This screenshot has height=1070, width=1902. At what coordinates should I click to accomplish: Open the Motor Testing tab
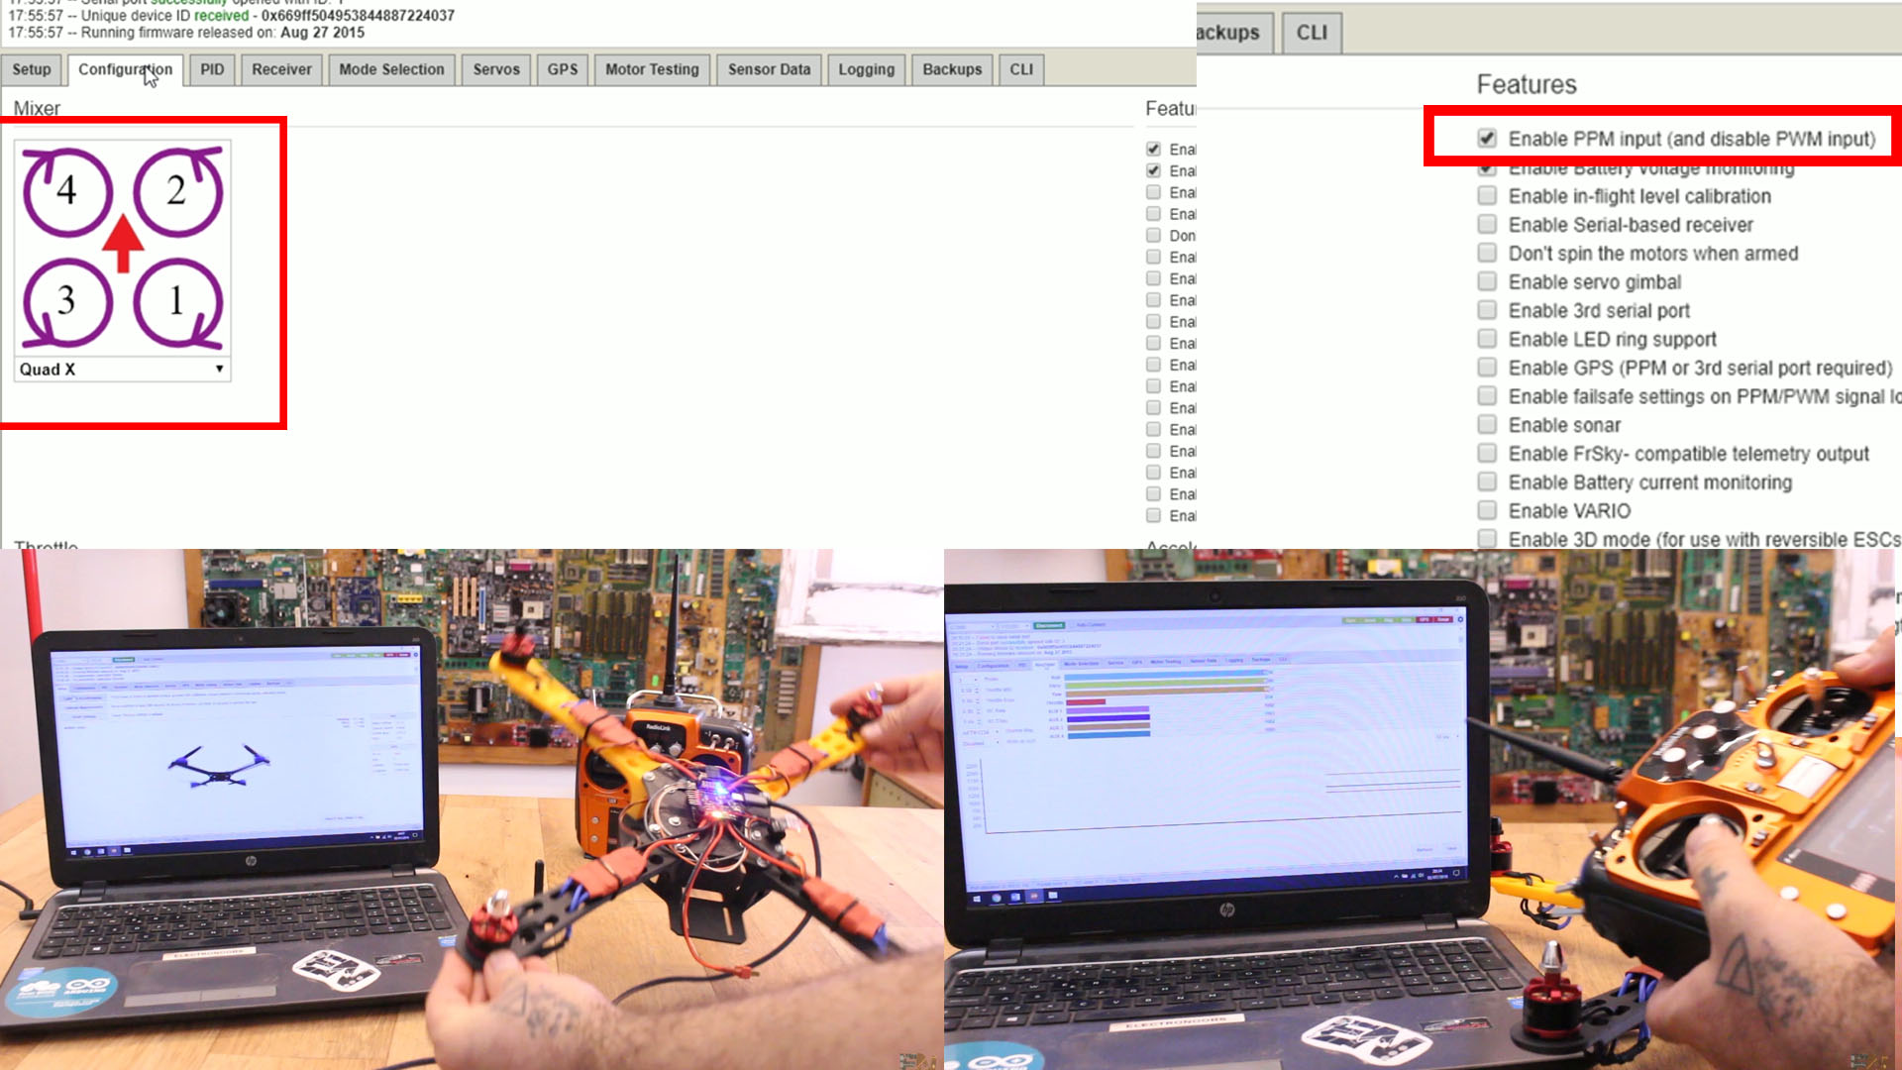652,69
